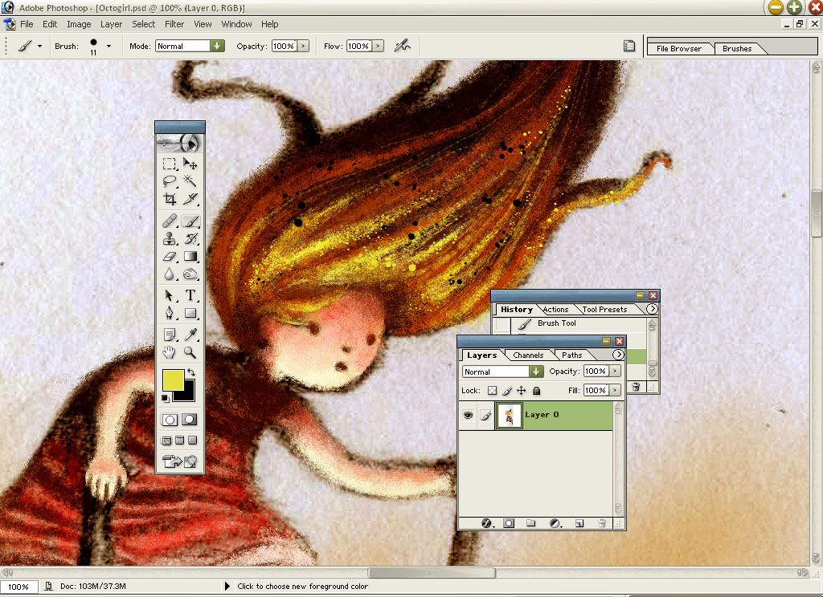The width and height of the screenshot is (823, 597).
Task: Switch to Full Screen with menu bar
Action: pos(179,441)
